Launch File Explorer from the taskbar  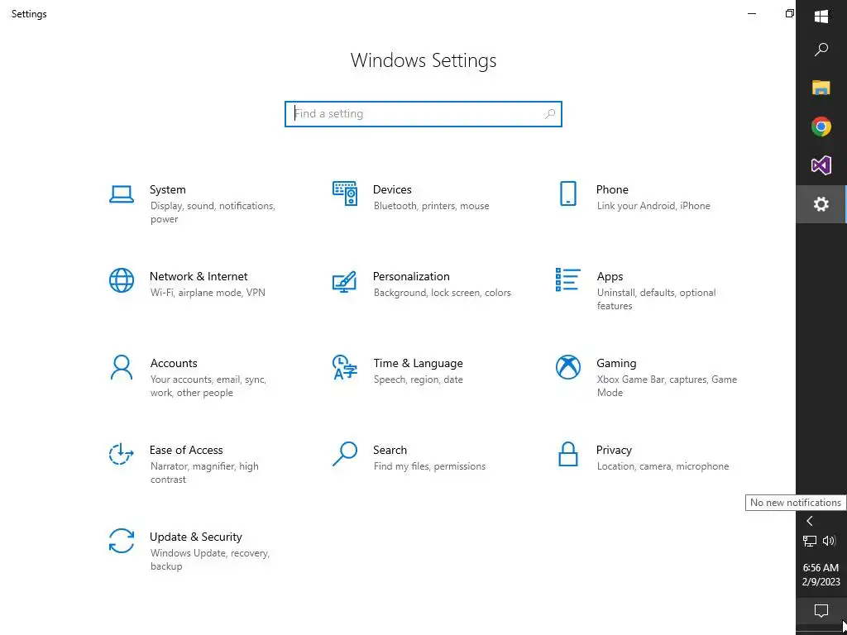point(821,88)
